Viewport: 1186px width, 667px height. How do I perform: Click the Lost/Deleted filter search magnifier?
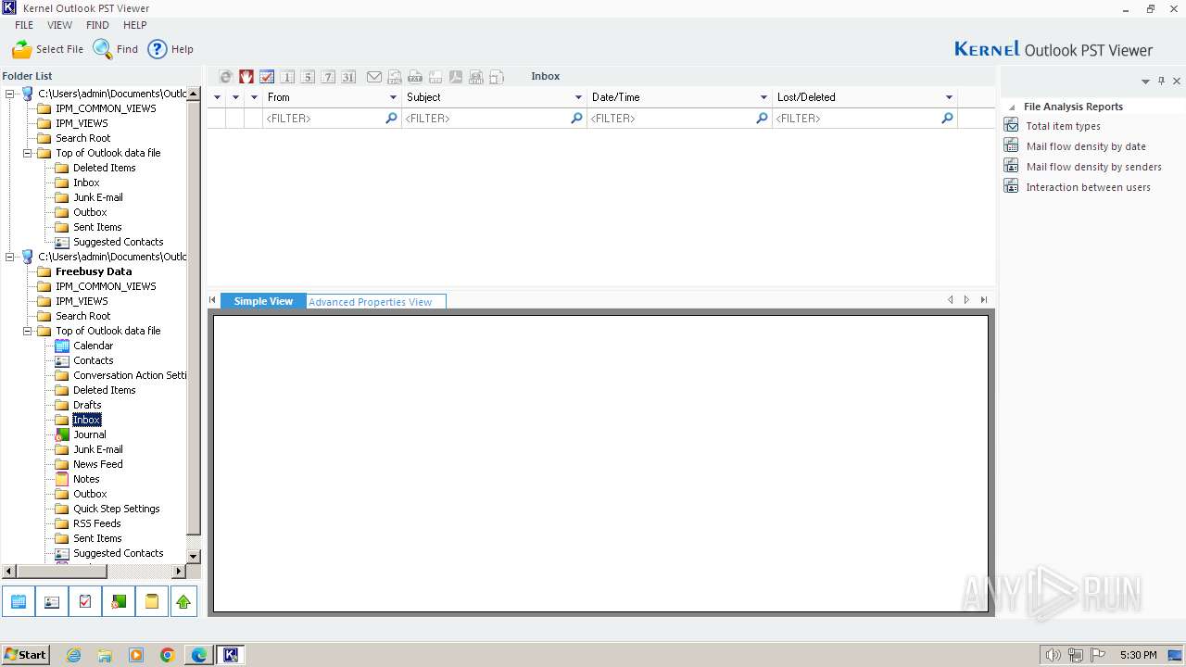click(947, 119)
